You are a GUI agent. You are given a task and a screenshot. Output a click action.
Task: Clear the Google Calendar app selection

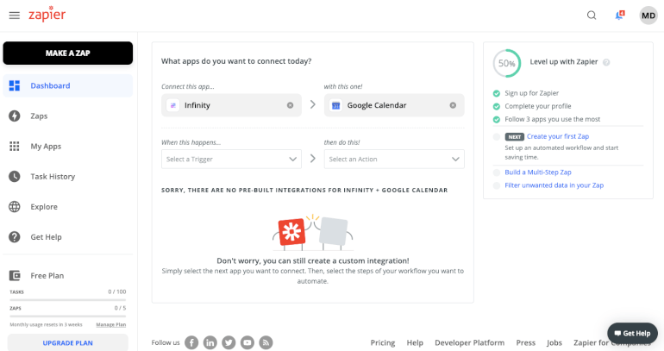click(453, 105)
